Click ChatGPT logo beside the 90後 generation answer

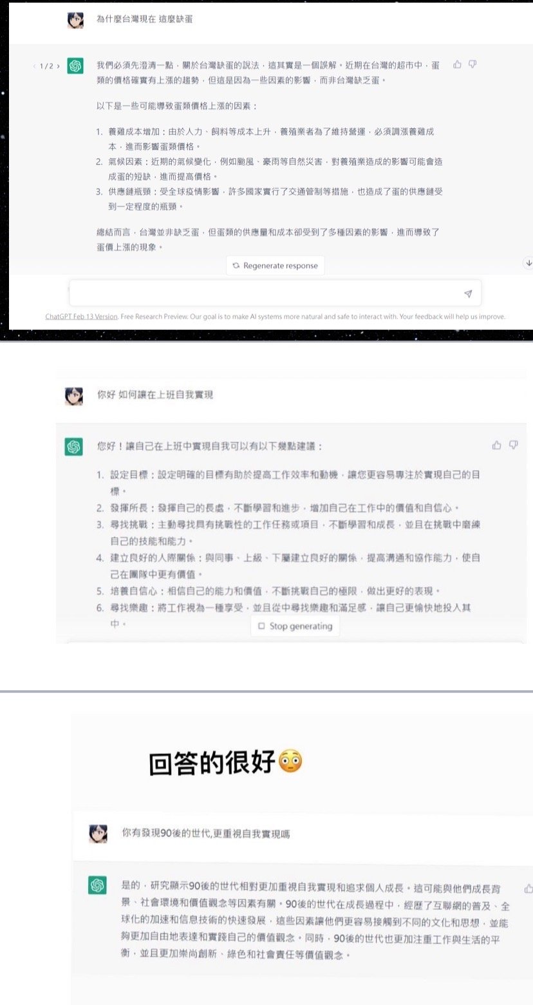(97, 886)
